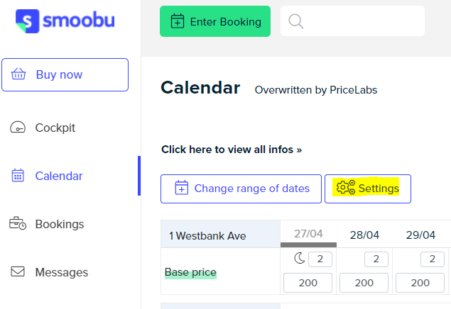Open 'Click here to view all infos' link
The height and width of the screenshot is (309, 451).
coord(232,150)
